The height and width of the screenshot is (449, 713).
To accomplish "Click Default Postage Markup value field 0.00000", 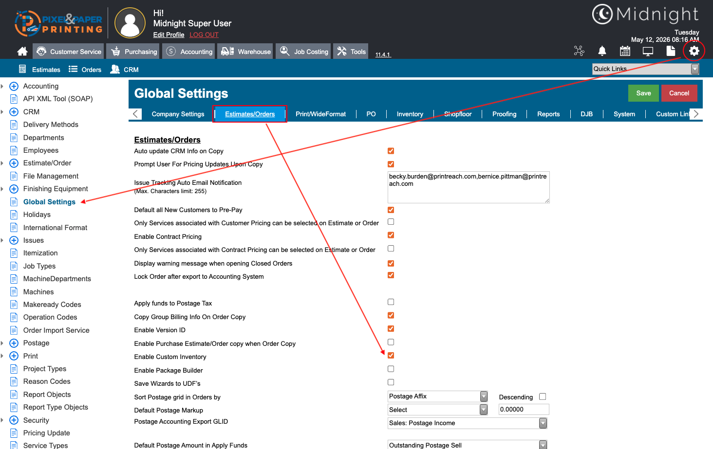I will (x=524, y=410).
